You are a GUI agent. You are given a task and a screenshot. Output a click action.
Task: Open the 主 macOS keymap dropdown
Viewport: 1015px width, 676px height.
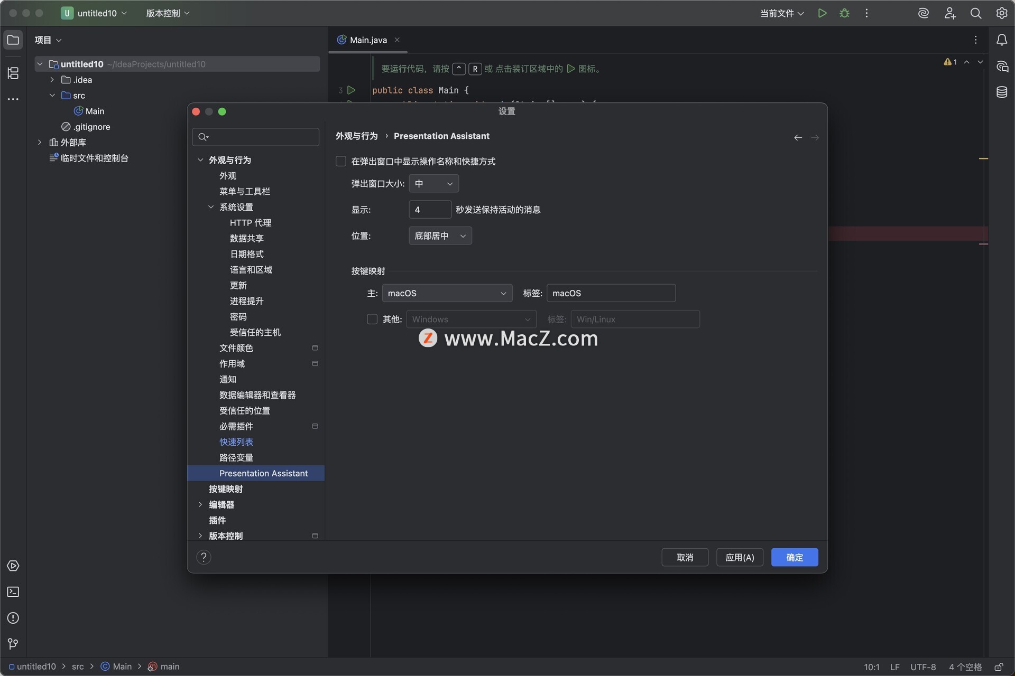click(x=447, y=293)
